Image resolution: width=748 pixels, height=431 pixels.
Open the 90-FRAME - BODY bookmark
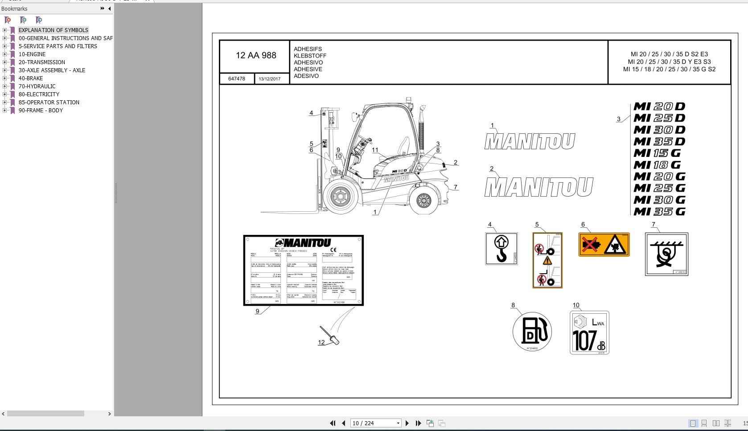tap(41, 111)
